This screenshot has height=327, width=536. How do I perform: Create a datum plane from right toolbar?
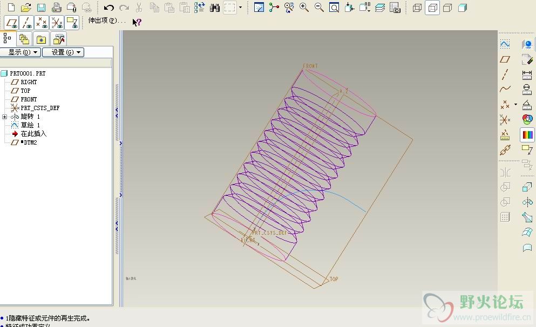click(x=505, y=59)
